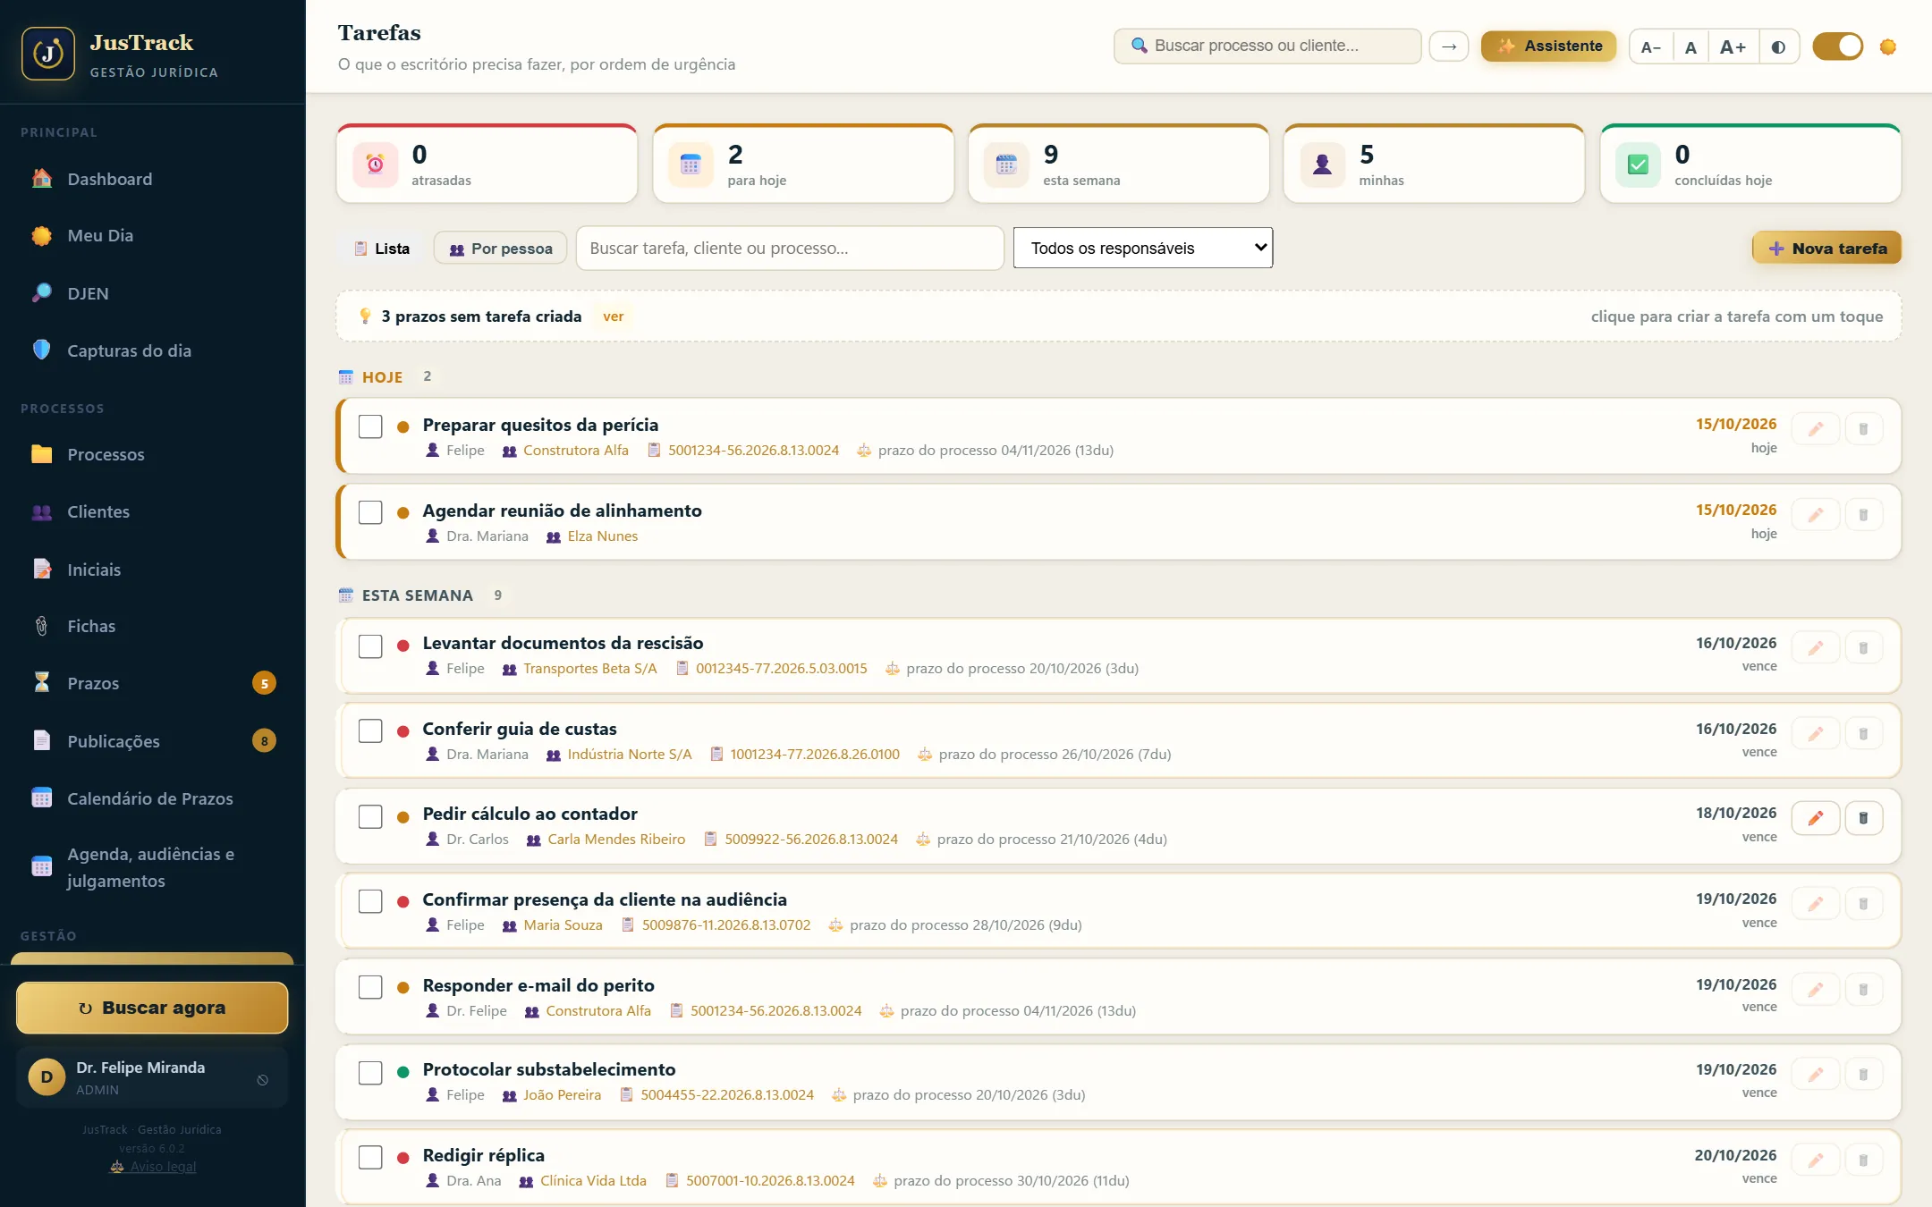Screen dimensions: 1932x1207
Task: Click the green check icon on concluídas hoje
Action: (1639, 165)
